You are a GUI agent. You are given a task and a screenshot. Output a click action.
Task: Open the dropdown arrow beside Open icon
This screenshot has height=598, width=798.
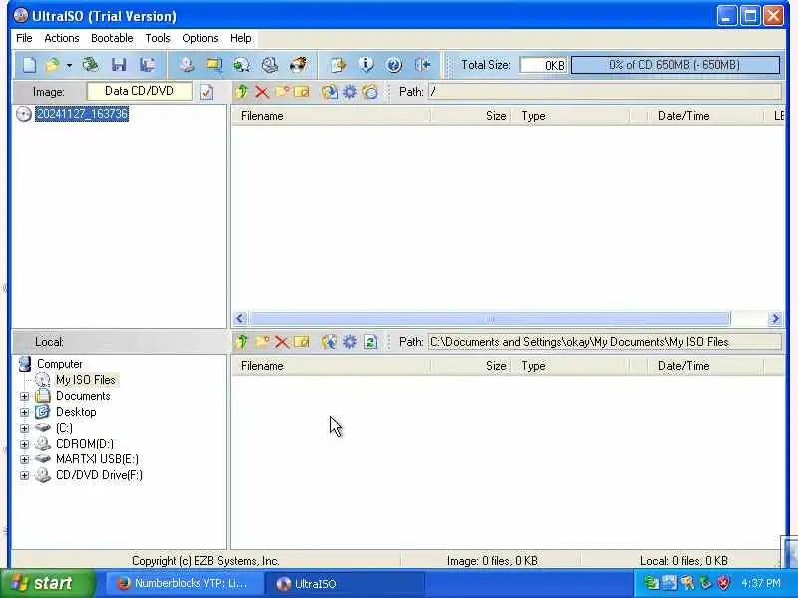point(69,65)
